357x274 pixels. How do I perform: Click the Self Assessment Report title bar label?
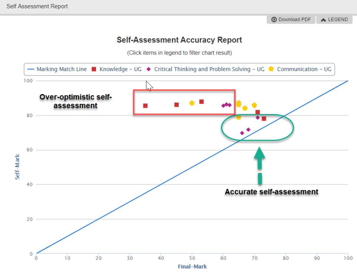pos(37,6)
